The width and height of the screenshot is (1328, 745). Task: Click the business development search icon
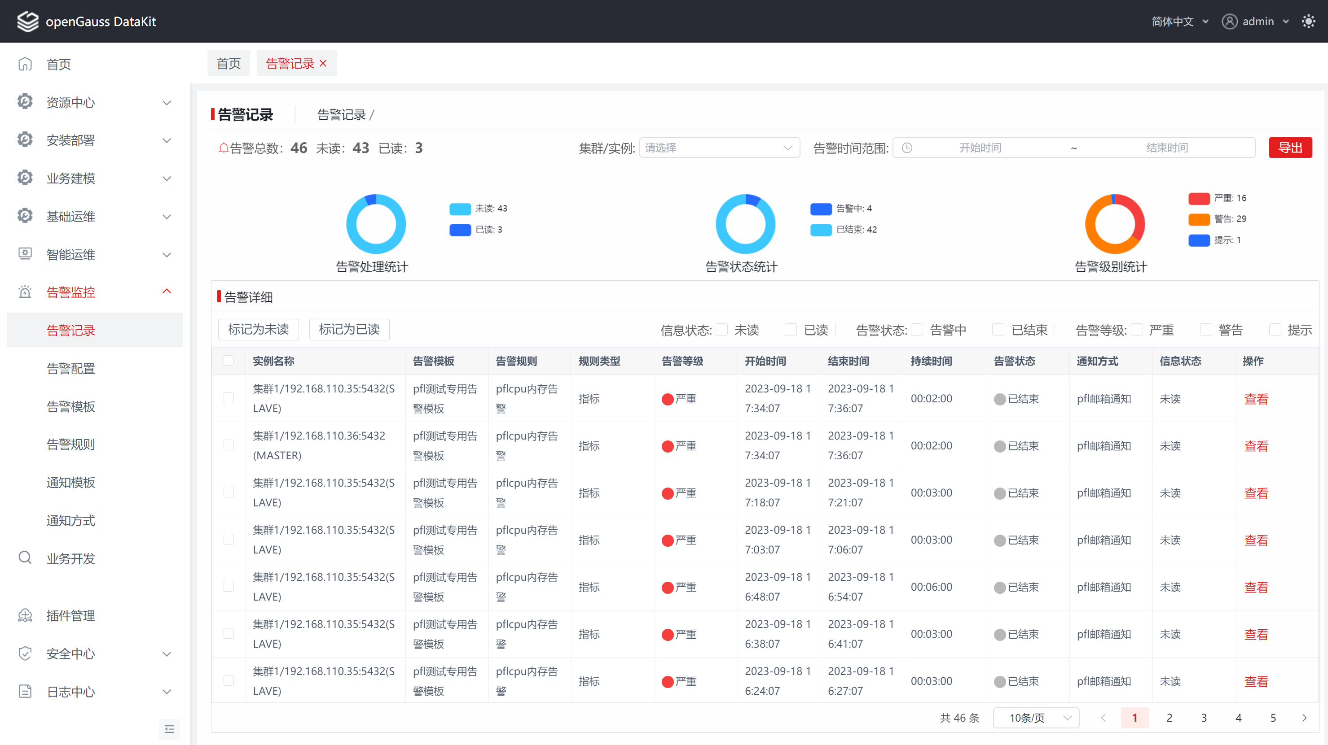tap(25, 558)
